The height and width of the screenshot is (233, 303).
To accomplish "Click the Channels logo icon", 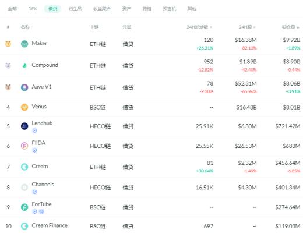I will (24, 188).
